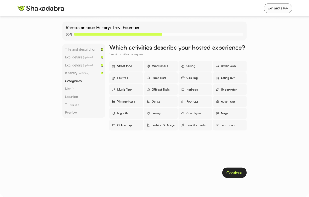309x197 pixels.
Task: Click the checkmark beside Title and description
Action: (102, 49)
